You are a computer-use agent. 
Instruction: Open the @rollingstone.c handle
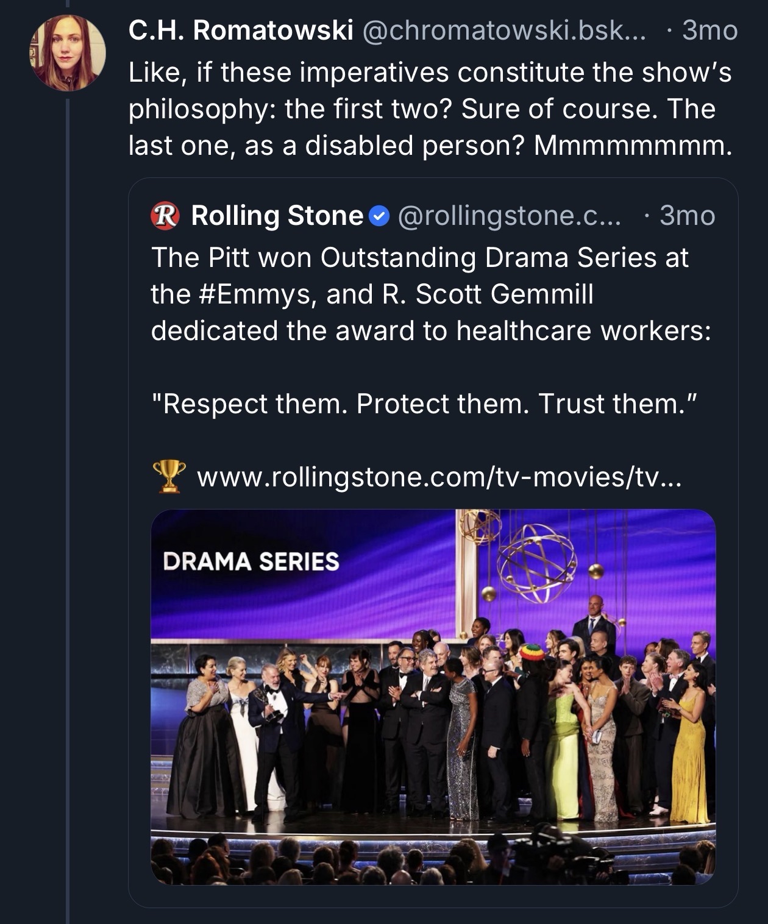pos(510,216)
